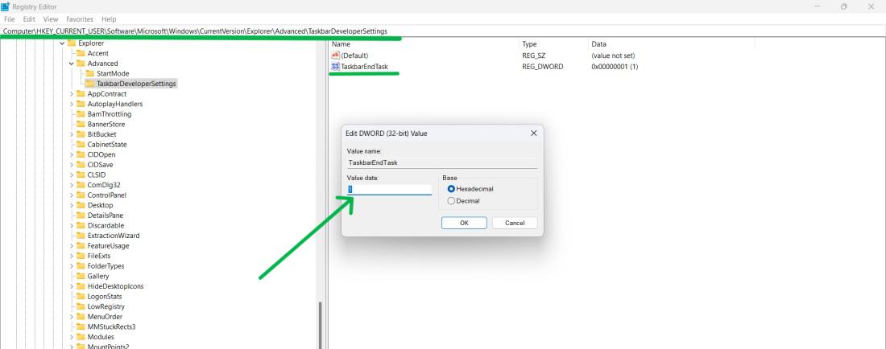Expand the AutoplayHandlers tree node
This screenshot has width=886, height=349.
tap(72, 105)
